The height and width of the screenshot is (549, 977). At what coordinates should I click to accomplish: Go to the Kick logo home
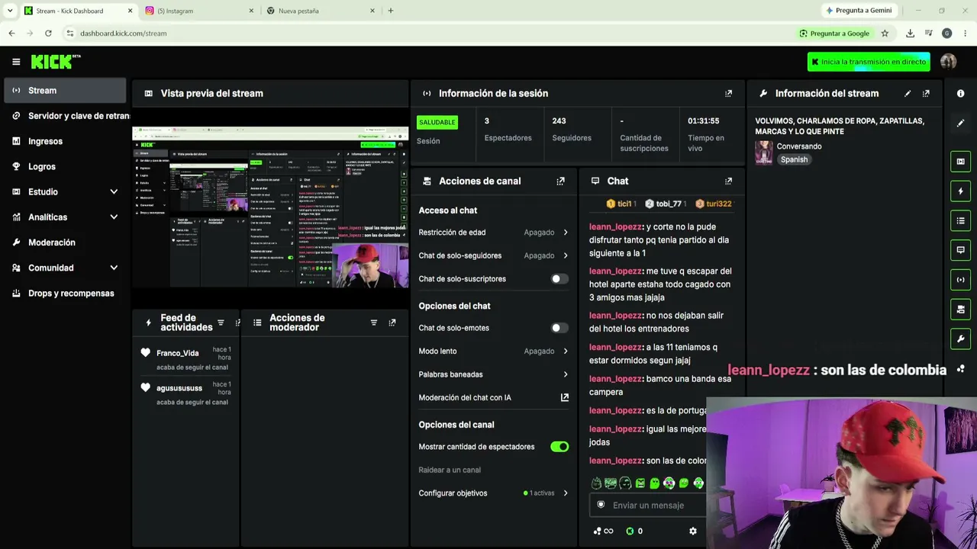coord(56,62)
